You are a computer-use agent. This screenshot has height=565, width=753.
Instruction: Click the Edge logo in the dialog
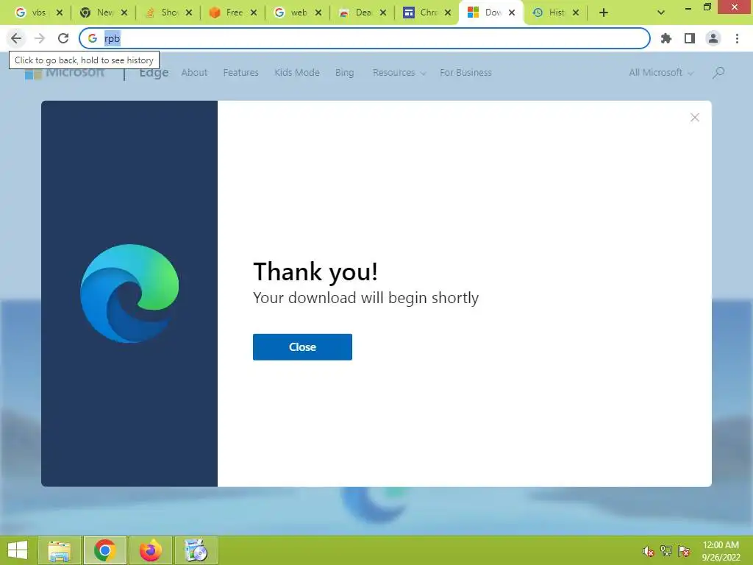129,294
